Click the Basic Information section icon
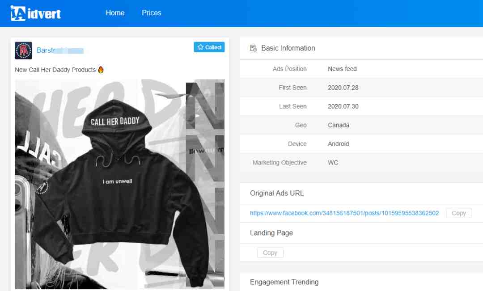 (254, 48)
